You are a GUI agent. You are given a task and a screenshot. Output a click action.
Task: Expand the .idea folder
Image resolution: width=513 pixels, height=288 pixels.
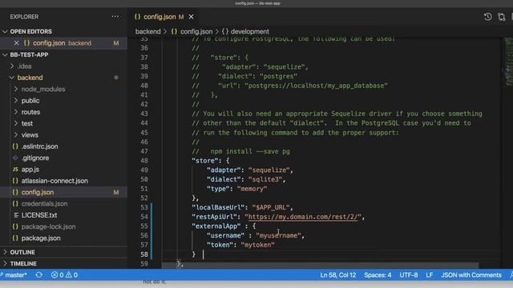pyautogui.click(x=25, y=66)
